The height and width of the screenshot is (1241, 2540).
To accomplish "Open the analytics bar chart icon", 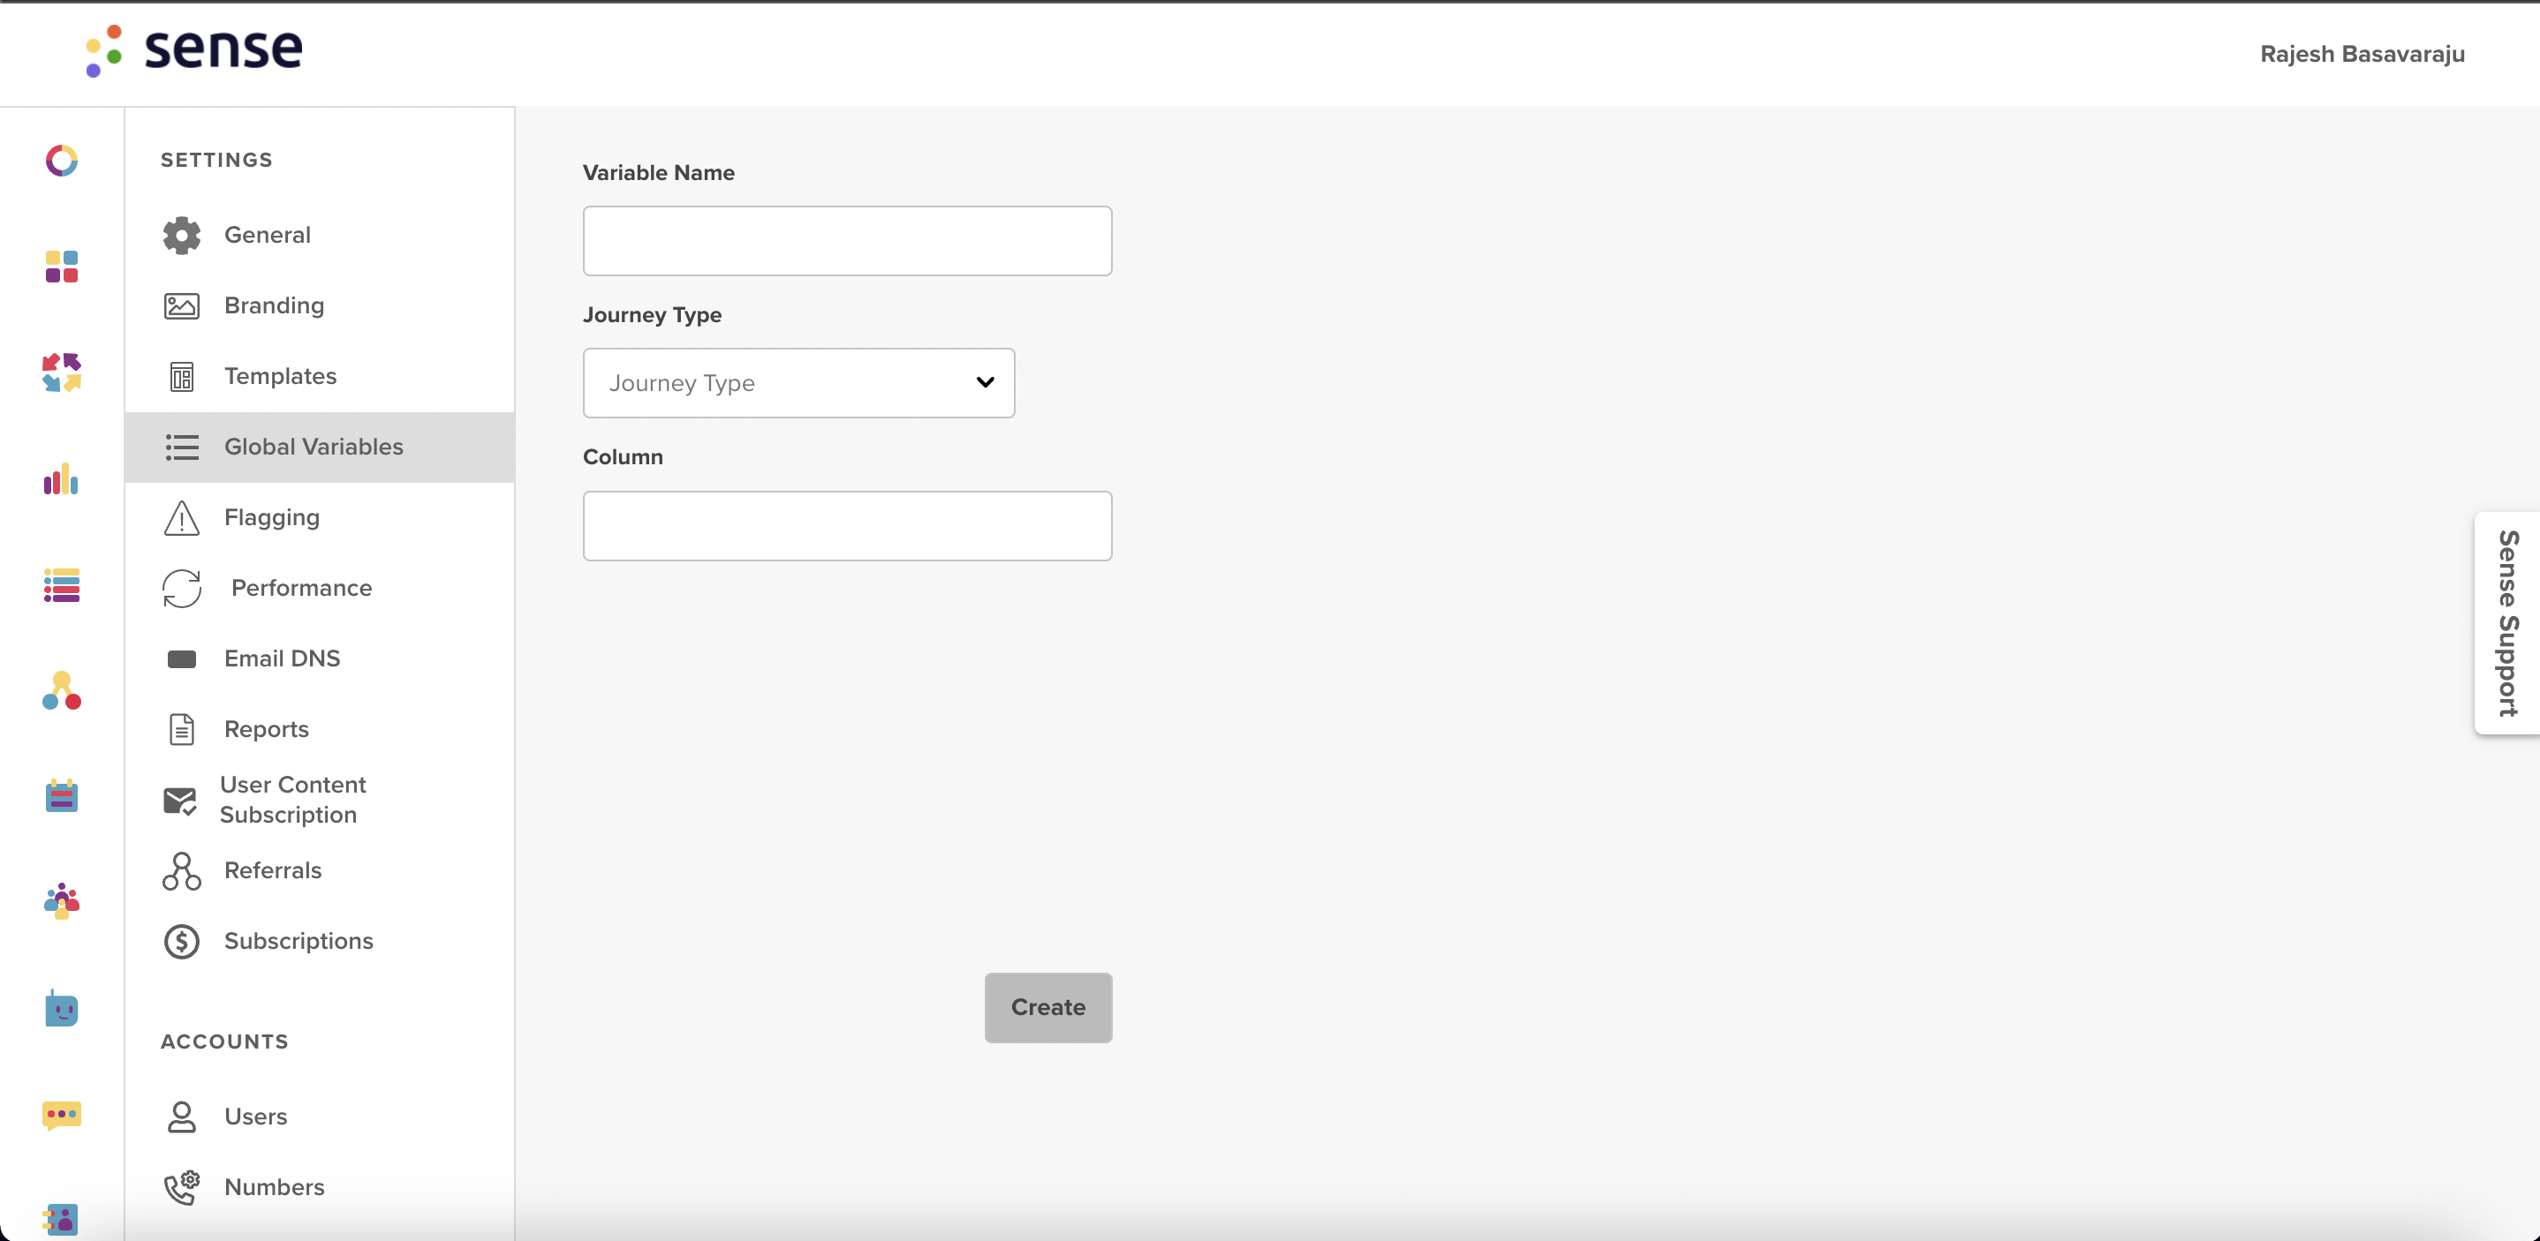I will tap(61, 480).
